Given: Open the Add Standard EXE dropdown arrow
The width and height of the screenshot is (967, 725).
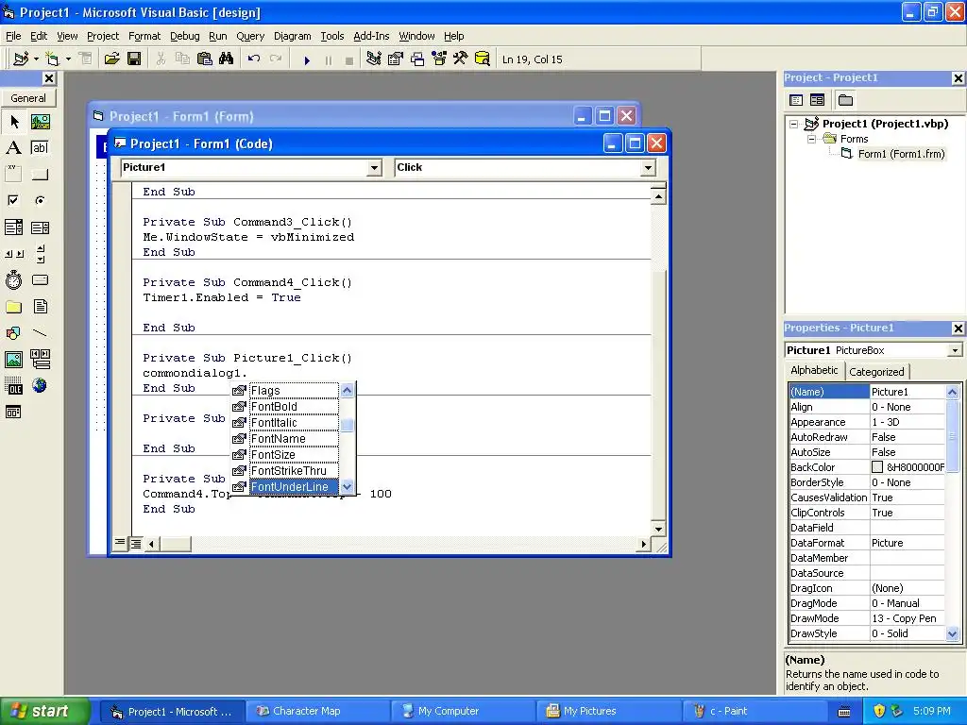Looking at the screenshot, I should pyautogui.click(x=36, y=59).
